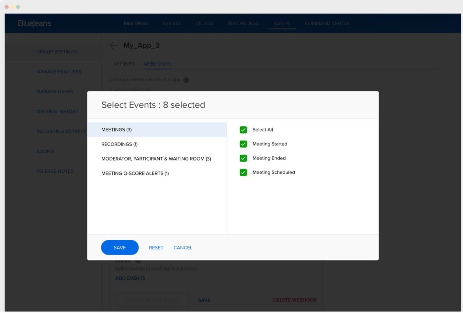Image resolution: width=463 pixels, height=313 pixels.
Task: Open the ADMIN section in the navigation bar
Action: (x=281, y=23)
